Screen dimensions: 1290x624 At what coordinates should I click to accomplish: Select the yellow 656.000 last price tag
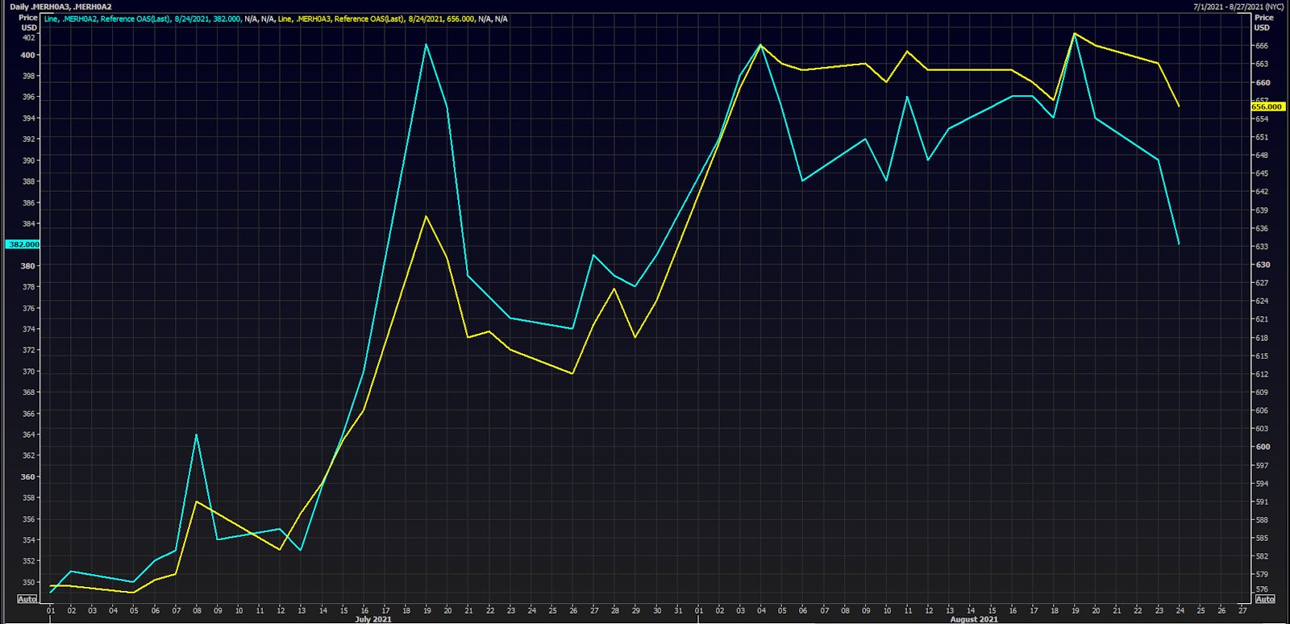click(x=1267, y=106)
